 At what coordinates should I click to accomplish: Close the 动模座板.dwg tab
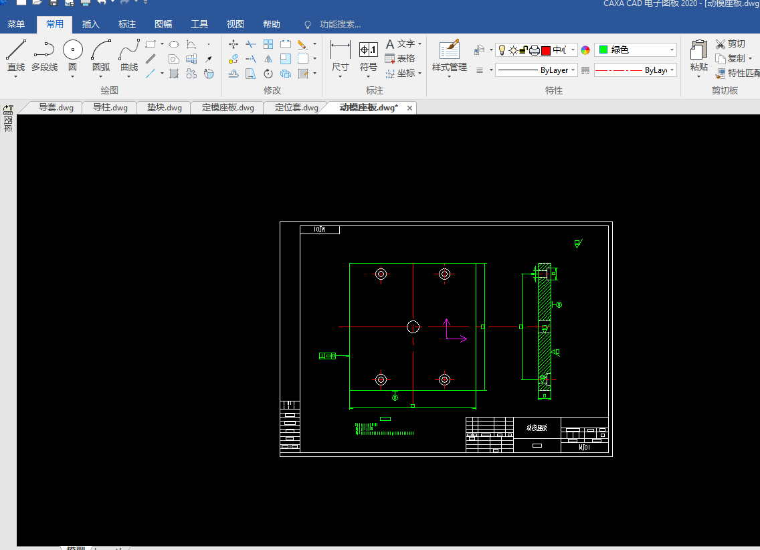(x=409, y=108)
